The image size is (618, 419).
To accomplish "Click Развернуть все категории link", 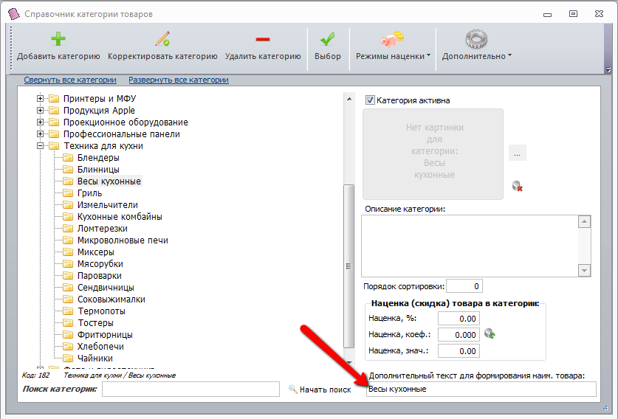I will (179, 80).
